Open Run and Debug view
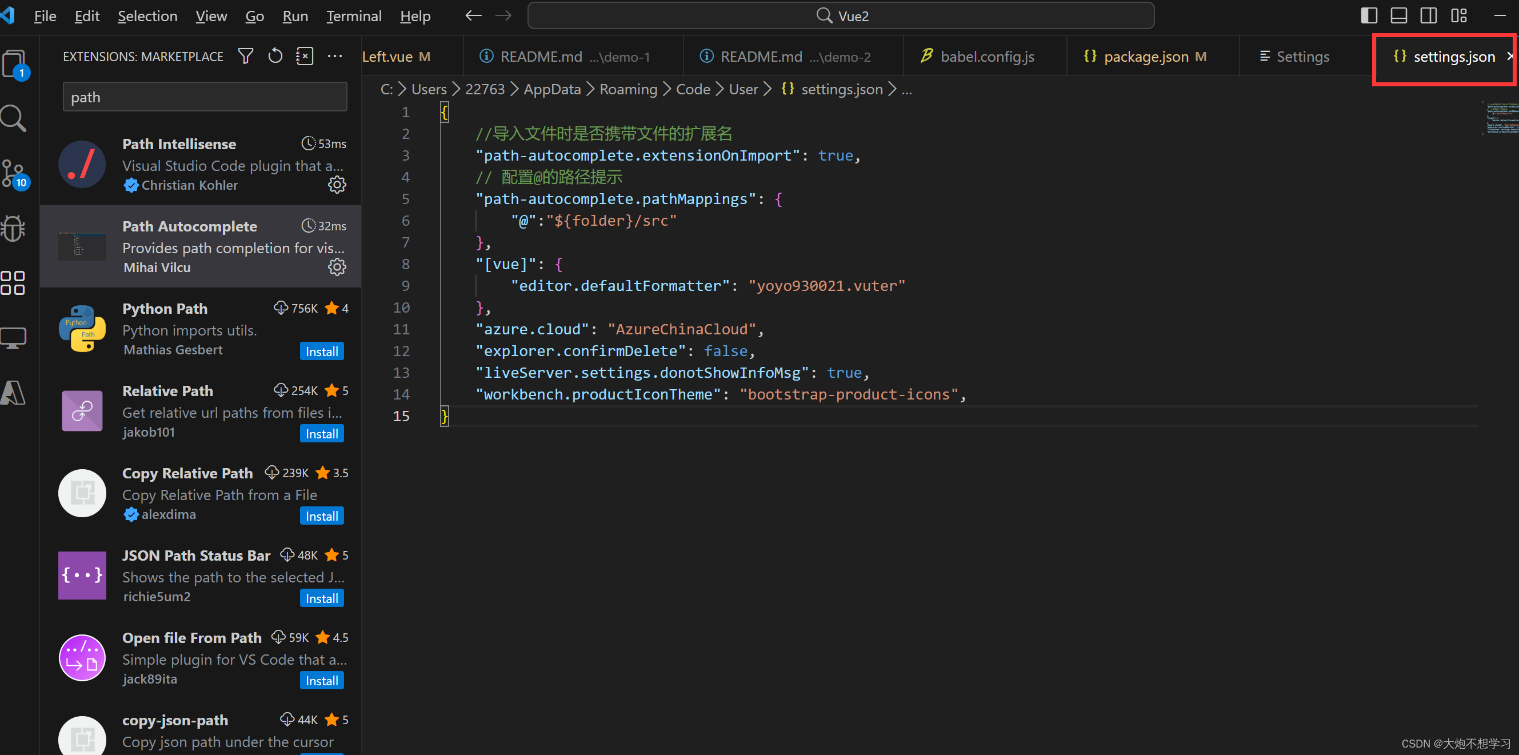This screenshot has width=1519, height=755. pyautogui.click(x=13, y=228)
